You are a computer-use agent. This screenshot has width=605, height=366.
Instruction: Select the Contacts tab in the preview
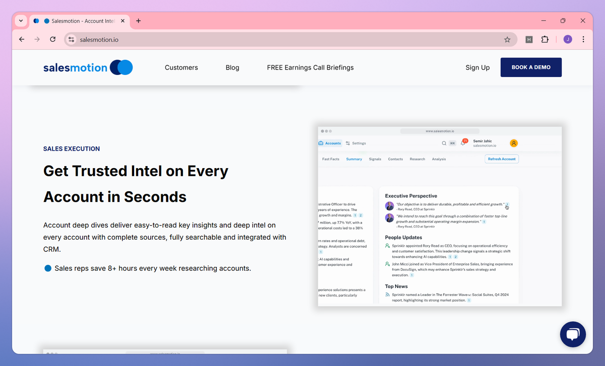pyautogui.click(x=395, y=159)
